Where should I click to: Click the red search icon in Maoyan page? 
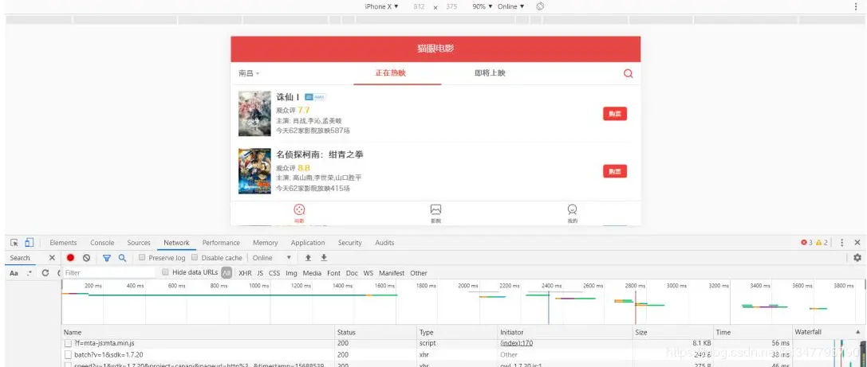tap(628, 73)
